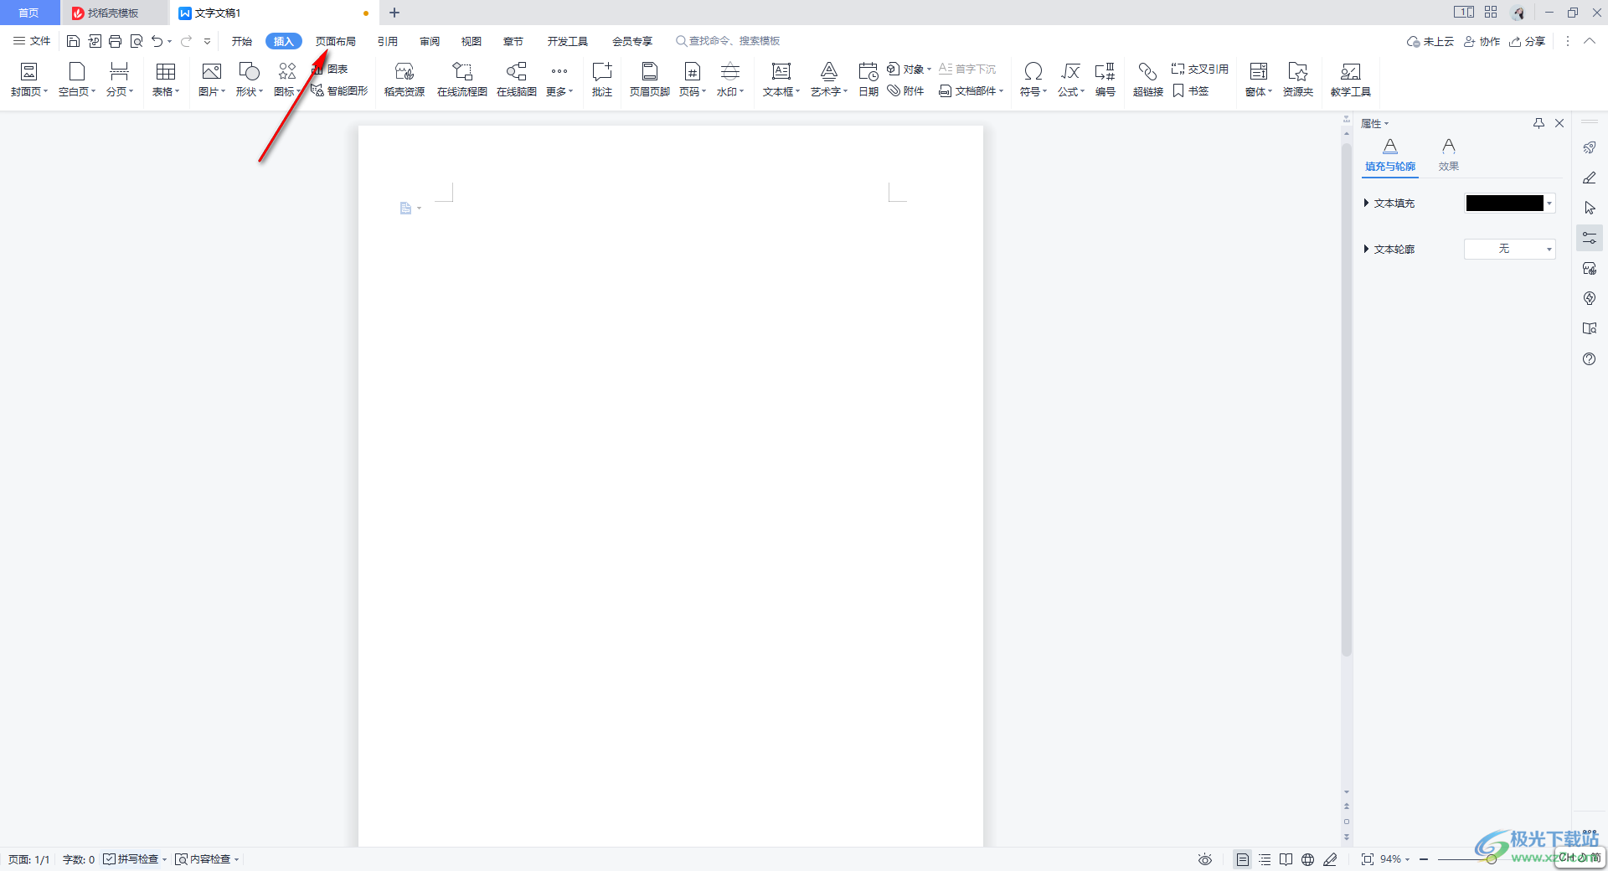Insert the date (日期)
Screen dimensions: 1608x871
point(868,80)
